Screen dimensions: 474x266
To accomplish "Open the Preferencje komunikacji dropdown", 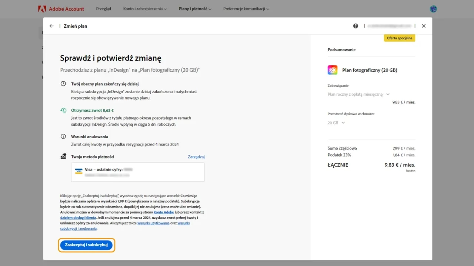I will pyautogui.click(x=246, y=9).
